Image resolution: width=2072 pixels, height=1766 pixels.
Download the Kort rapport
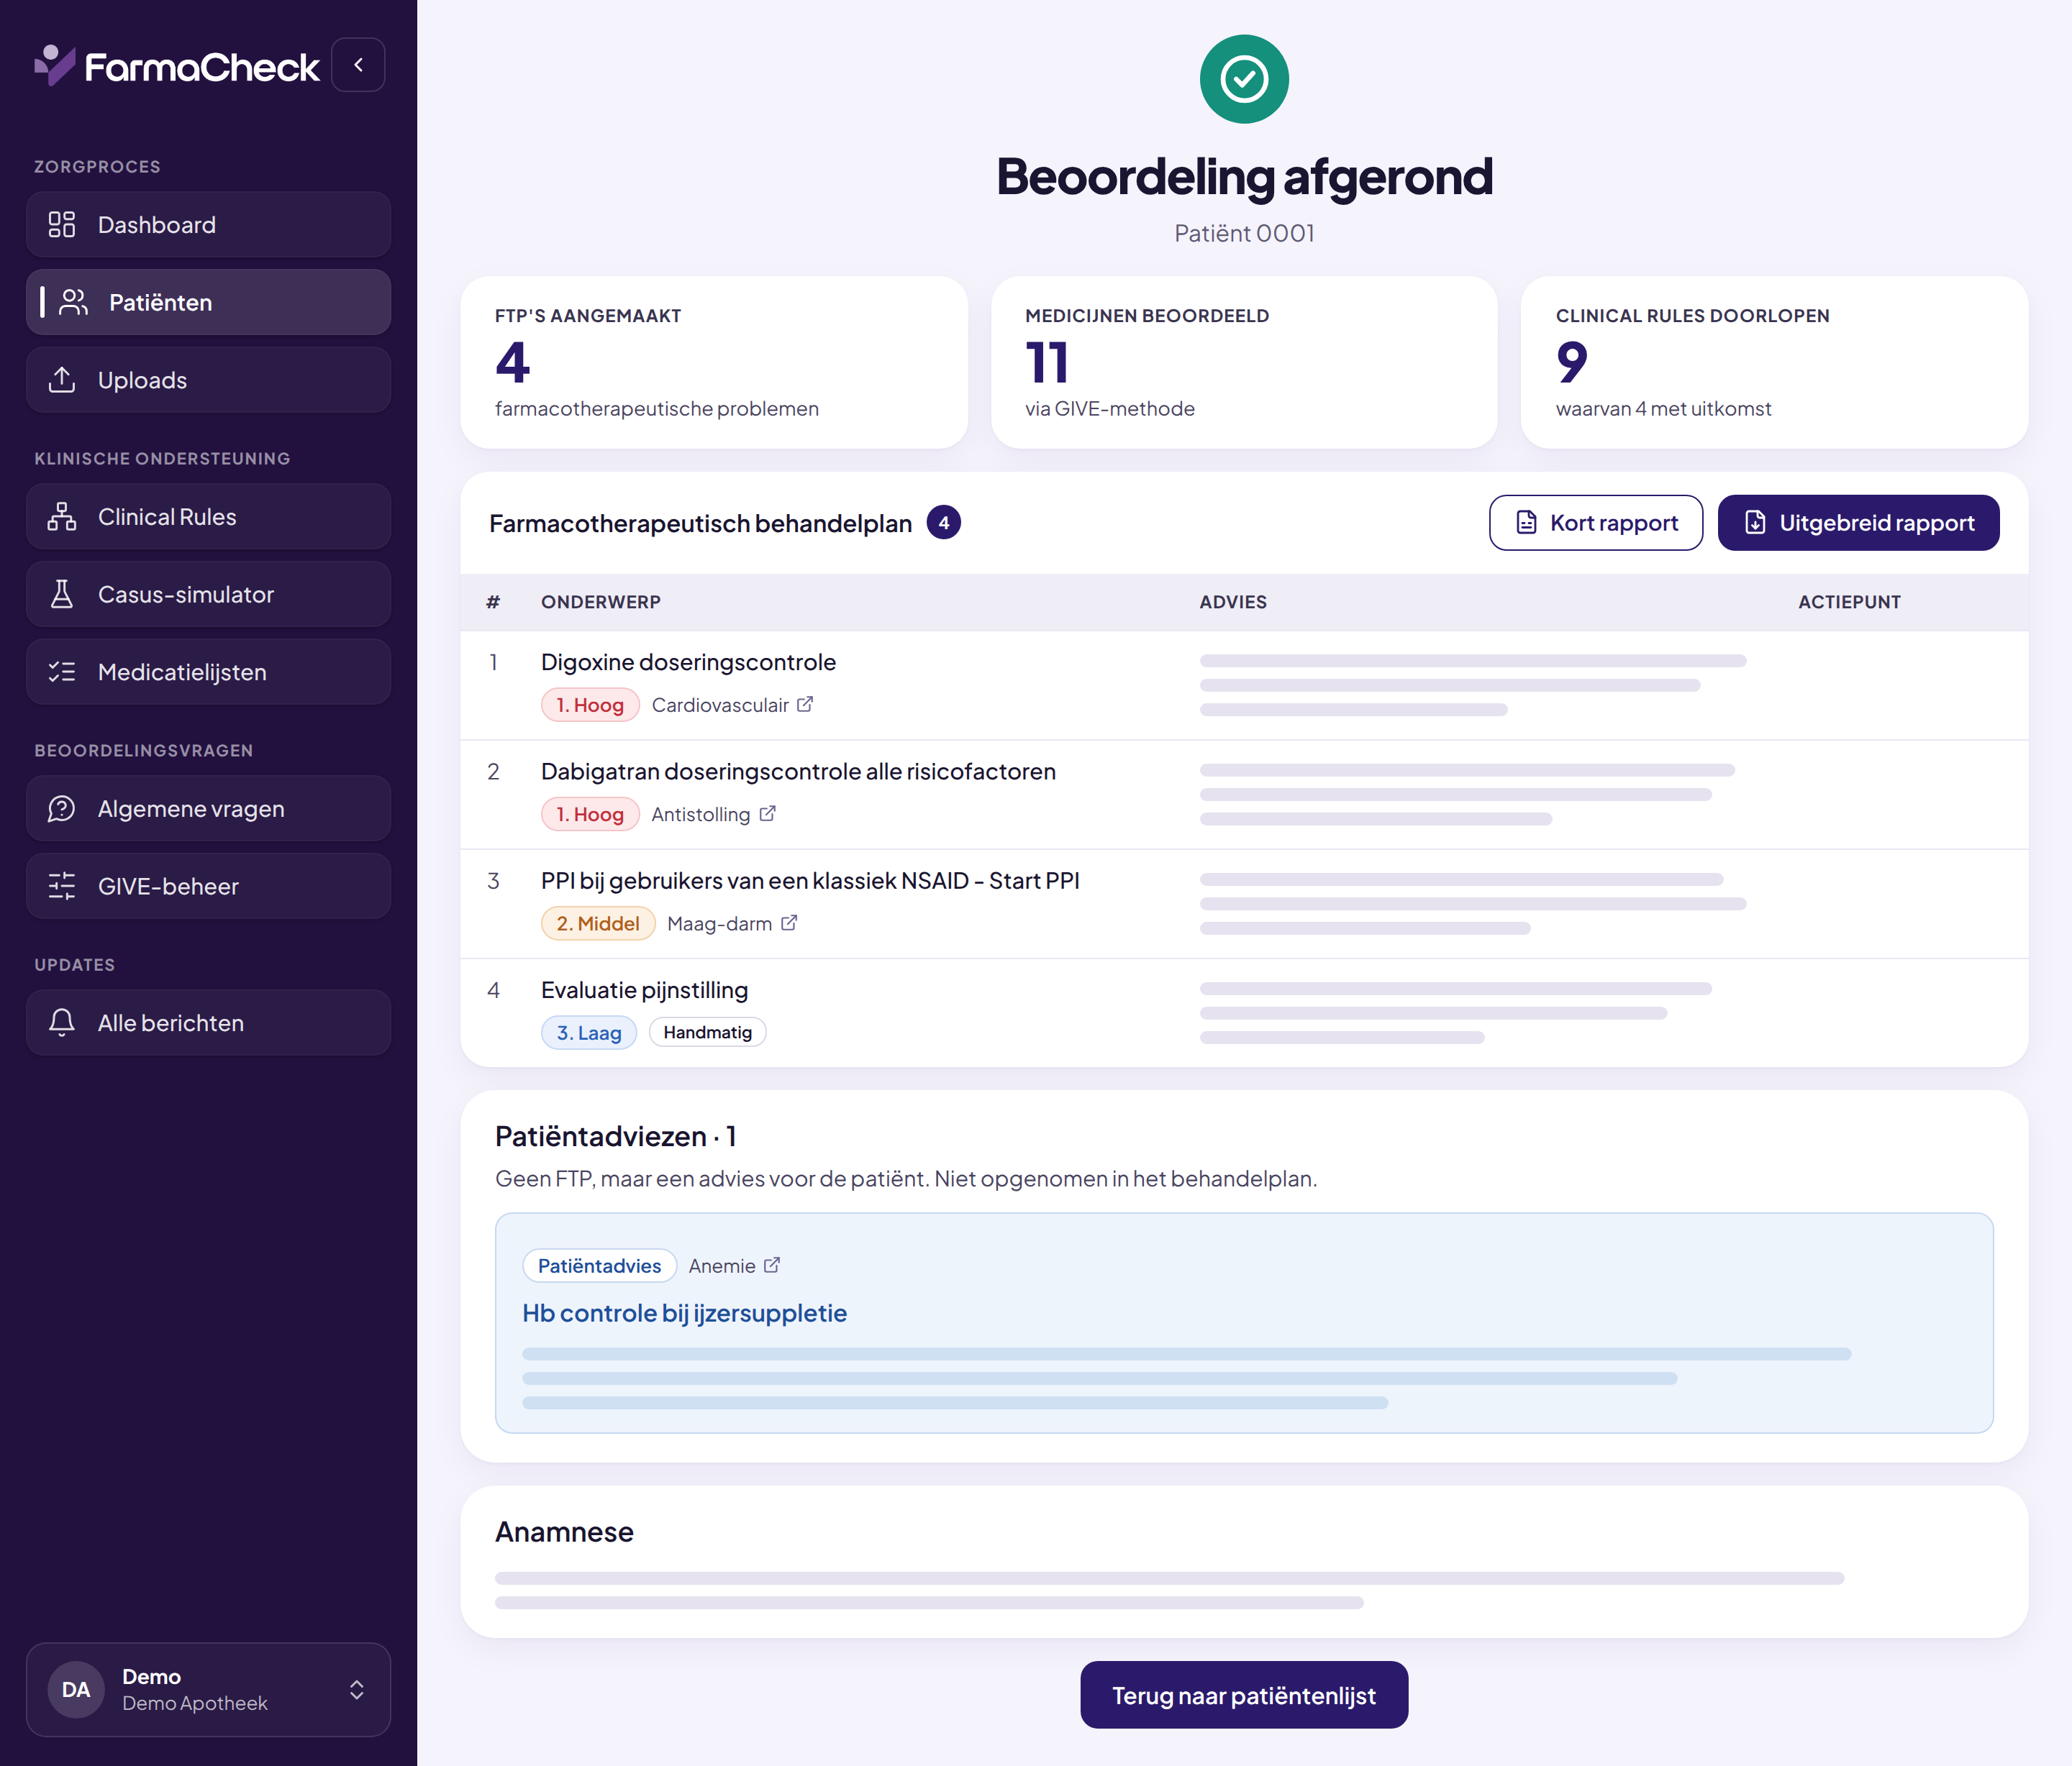click(1596, 523)
